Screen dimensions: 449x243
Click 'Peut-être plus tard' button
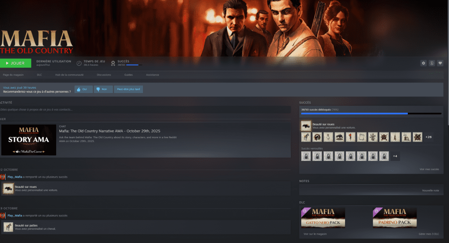[x=128, y=89]
